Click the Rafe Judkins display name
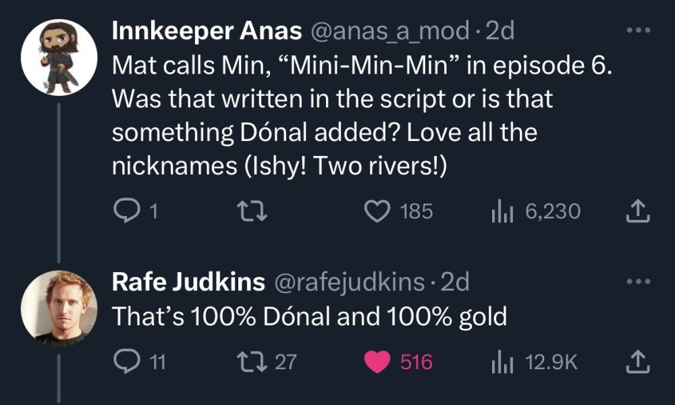The height and width of the screenshot is (405, 675). click(x=188, y=281)
